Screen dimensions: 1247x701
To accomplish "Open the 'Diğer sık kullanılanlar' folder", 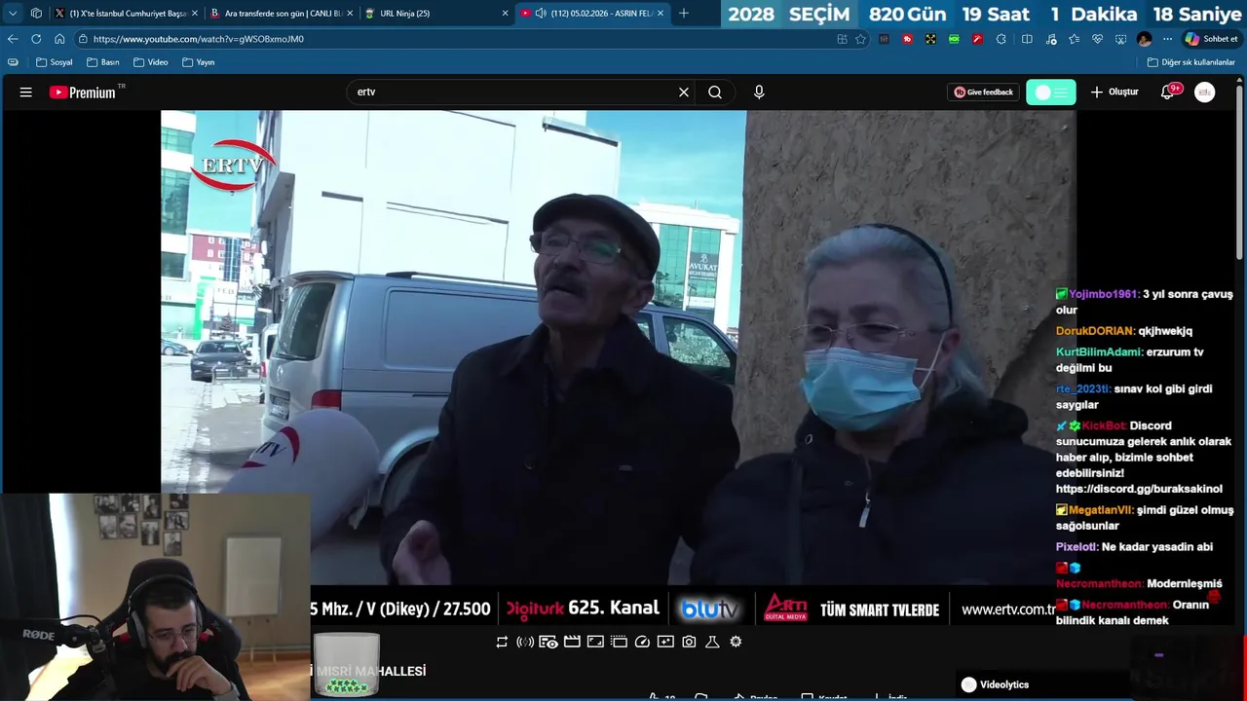I will (1191, 62).
